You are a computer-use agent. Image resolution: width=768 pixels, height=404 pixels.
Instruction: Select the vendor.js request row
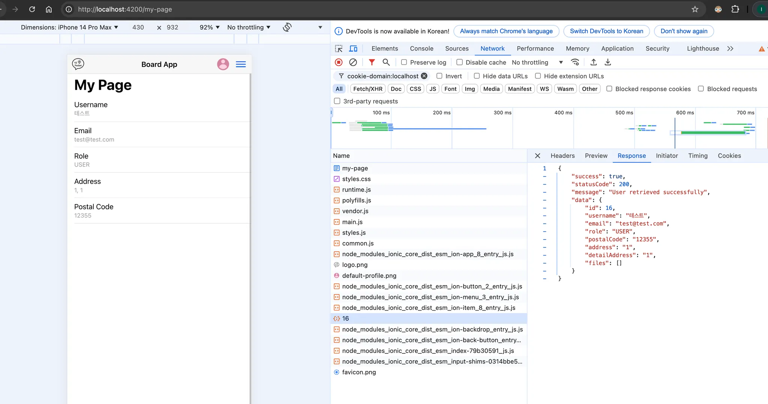coord(355,211)
